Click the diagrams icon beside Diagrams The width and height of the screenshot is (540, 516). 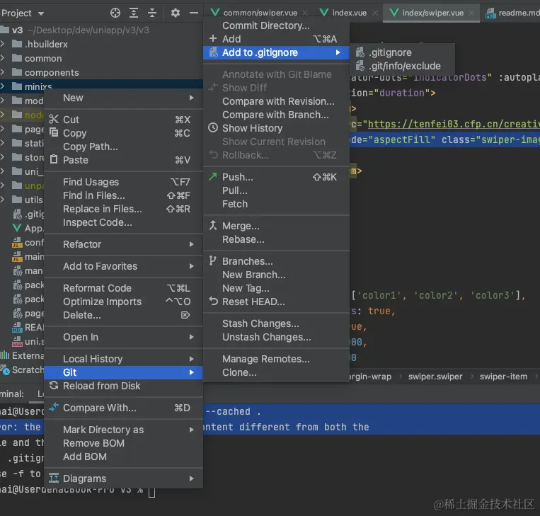(54, 478)
